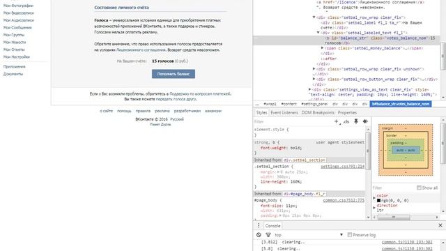
Task: Click the вакансии footer link
Action: (x=213, y=111)
